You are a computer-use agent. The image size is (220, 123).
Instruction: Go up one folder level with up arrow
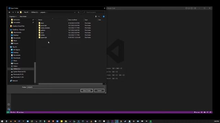(x=18, y=12)
